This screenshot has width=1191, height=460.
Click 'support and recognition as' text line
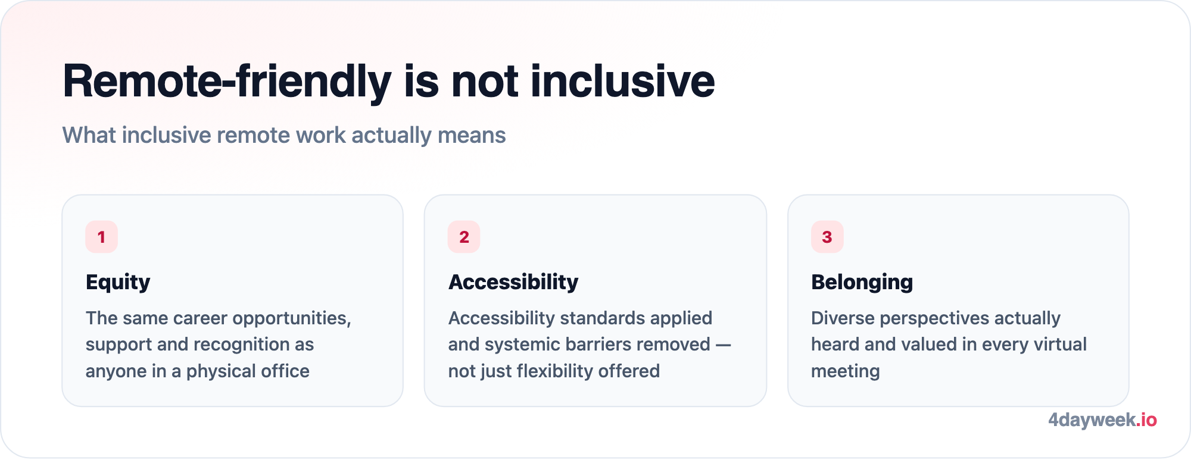199,345
